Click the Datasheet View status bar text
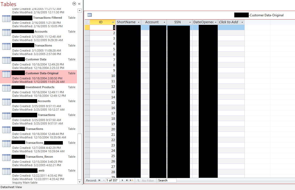Screen dimensions: 295x190 point(11,187)
